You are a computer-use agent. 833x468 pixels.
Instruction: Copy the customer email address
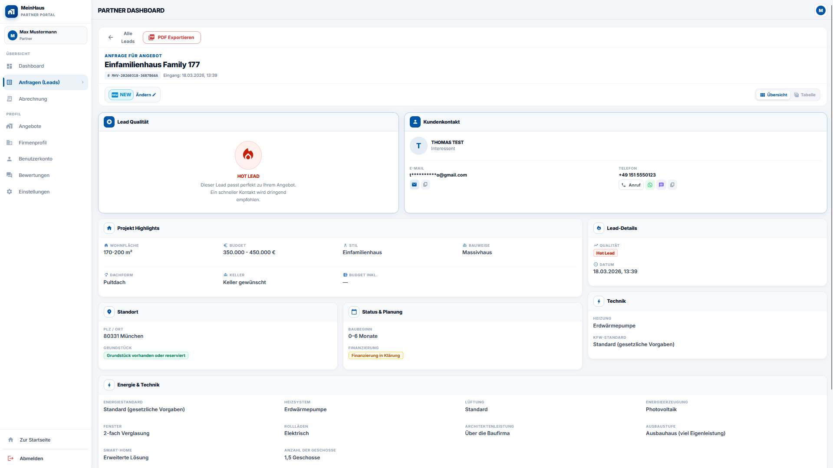425,185
